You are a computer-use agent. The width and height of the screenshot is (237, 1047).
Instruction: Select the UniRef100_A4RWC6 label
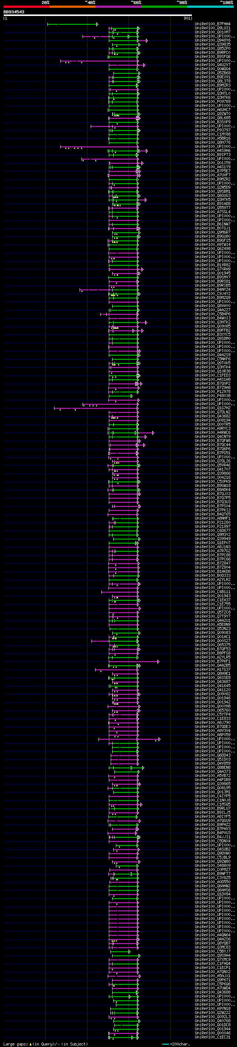212,433
